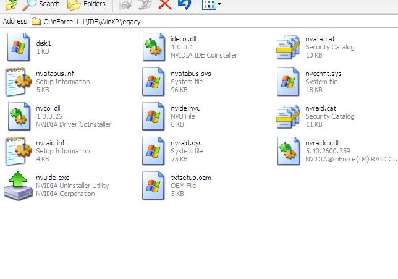Click the blue Undo arrow icon
The width and height of the screenshot is (398, 279).
coord(185,4)
